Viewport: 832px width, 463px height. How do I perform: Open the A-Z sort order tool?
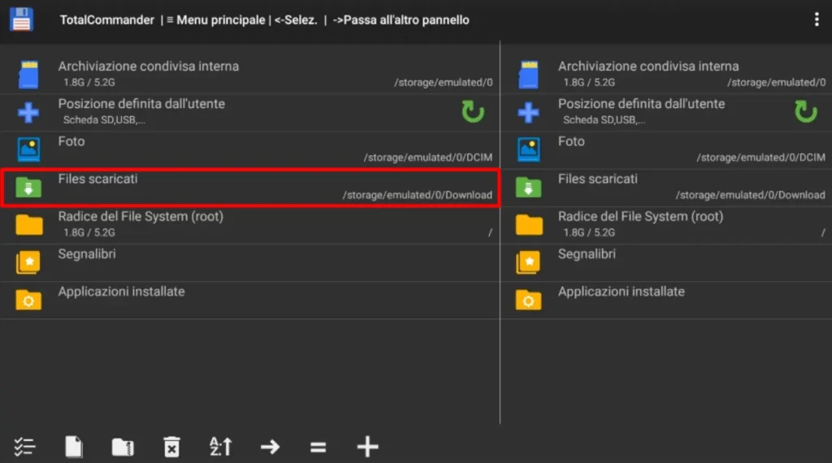click(220, 447)
